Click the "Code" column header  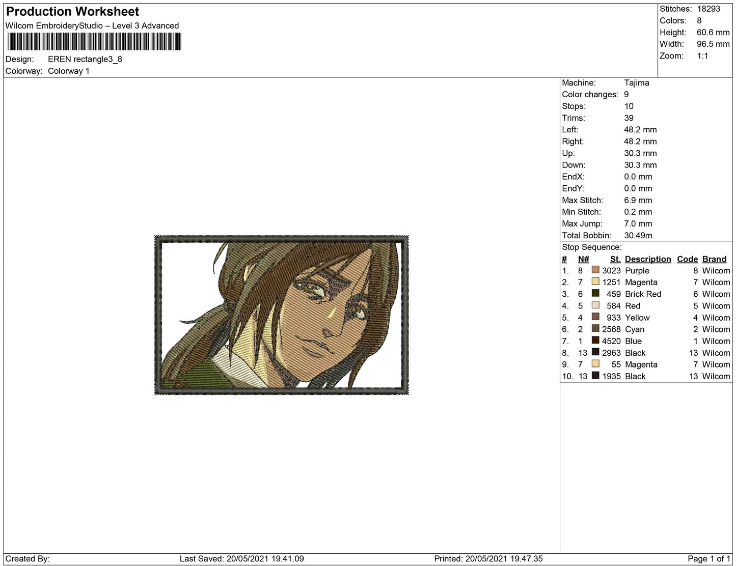pos(688,259)
